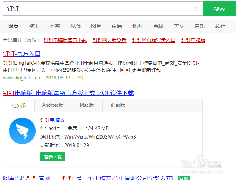Switch to the 软件 tab
The height and width of the screenshot is (180, 236).
click(220, 26)
